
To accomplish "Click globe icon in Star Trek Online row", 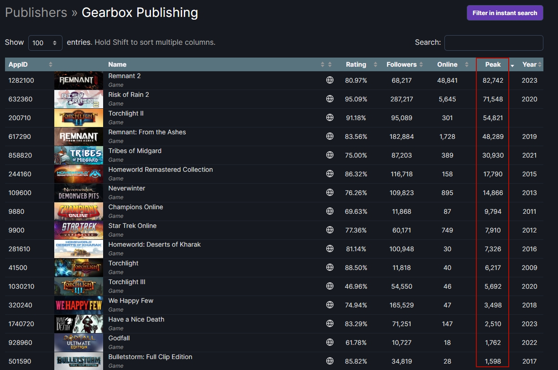I will click(x=330, y=230).
